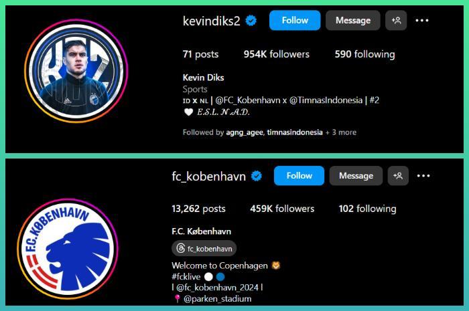This screenshot has width=469, height=311.
Task: Open kevindiks2 590 following list
Action: click(x=365, y=54)
